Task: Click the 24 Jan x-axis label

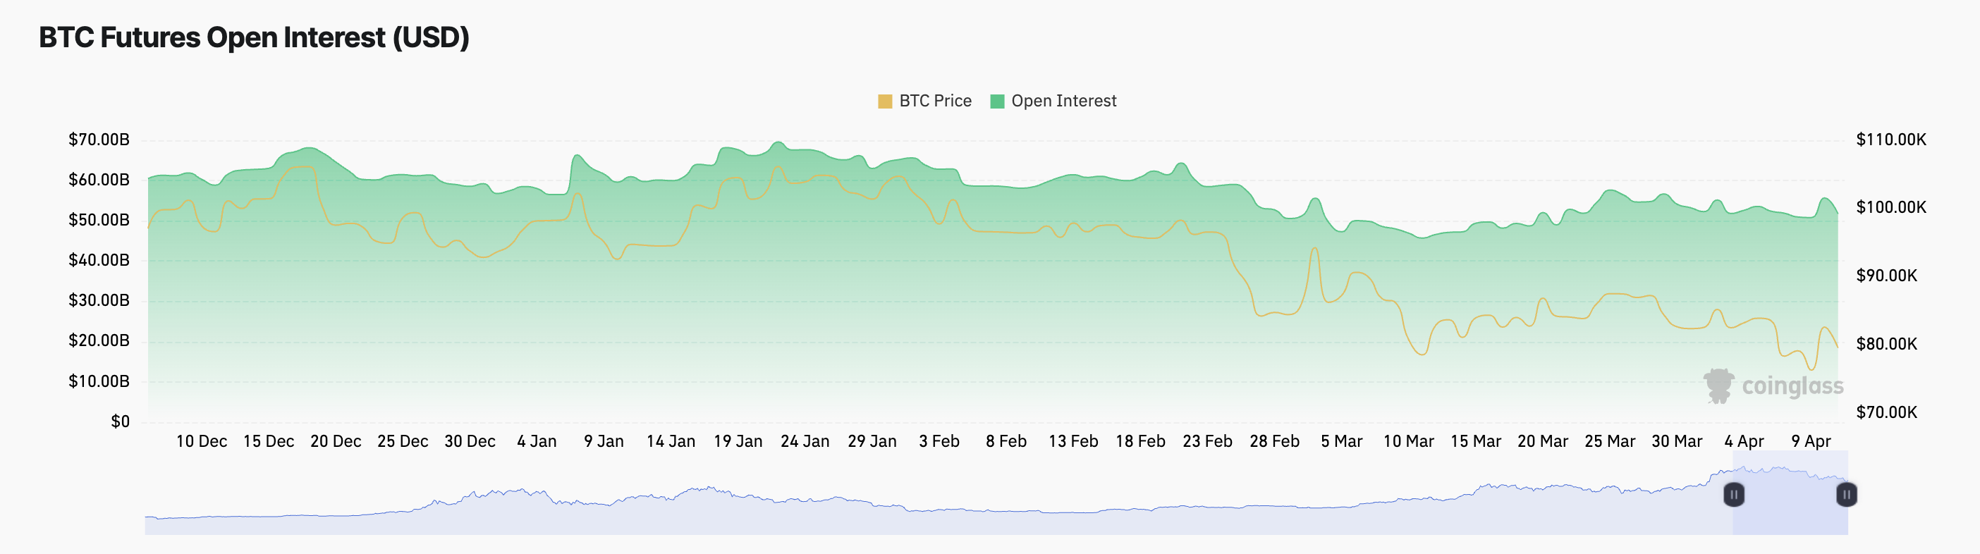Action: click(805, 441)
